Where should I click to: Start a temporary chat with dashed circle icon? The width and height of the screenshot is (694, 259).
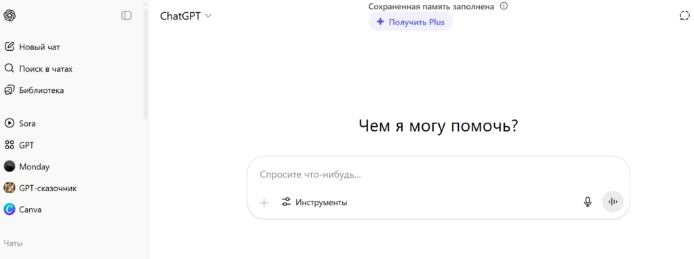[x=685, y=16]
